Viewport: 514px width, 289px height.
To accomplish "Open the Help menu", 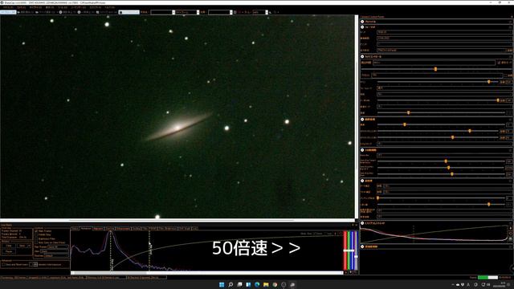I will 110,7.
